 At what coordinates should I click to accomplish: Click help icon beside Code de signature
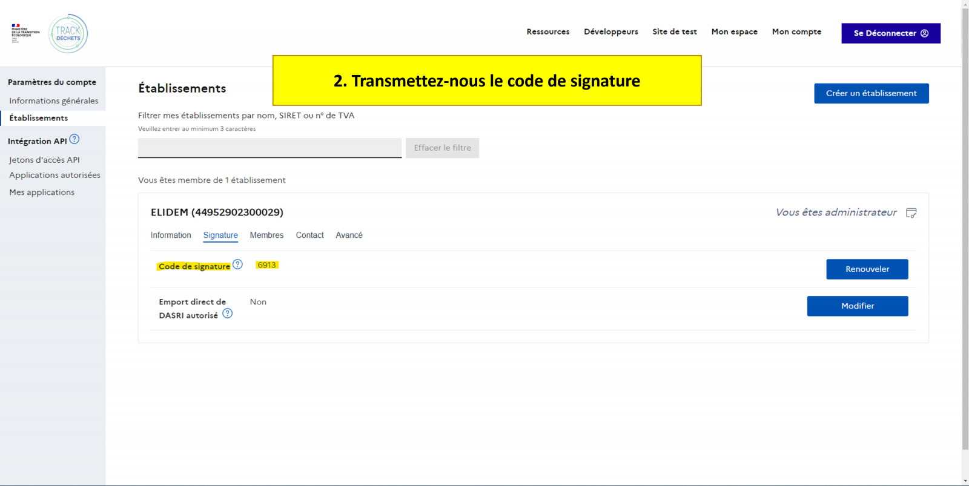point(237,264)
